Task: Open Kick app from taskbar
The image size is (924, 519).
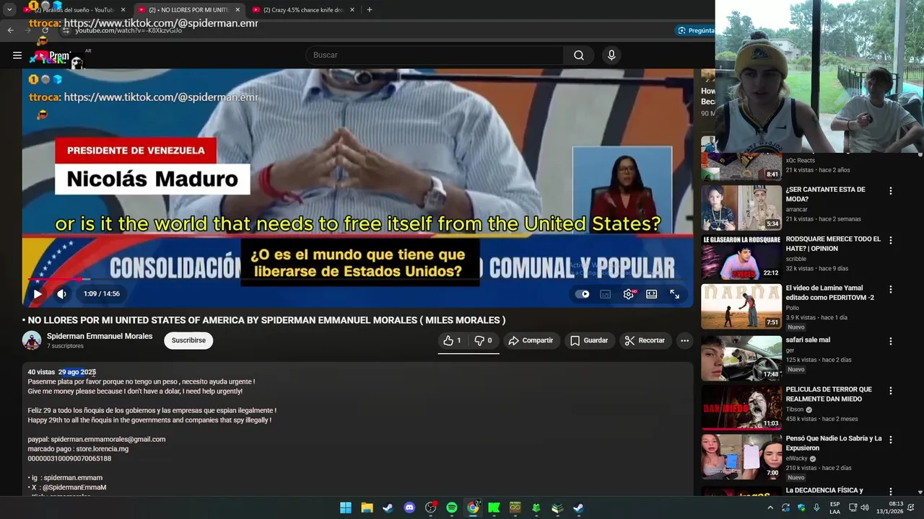Action: point(494,507)
